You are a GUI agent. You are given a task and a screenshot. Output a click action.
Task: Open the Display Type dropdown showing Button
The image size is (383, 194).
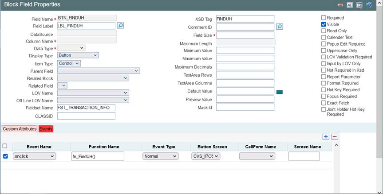[x=78, y=55]
